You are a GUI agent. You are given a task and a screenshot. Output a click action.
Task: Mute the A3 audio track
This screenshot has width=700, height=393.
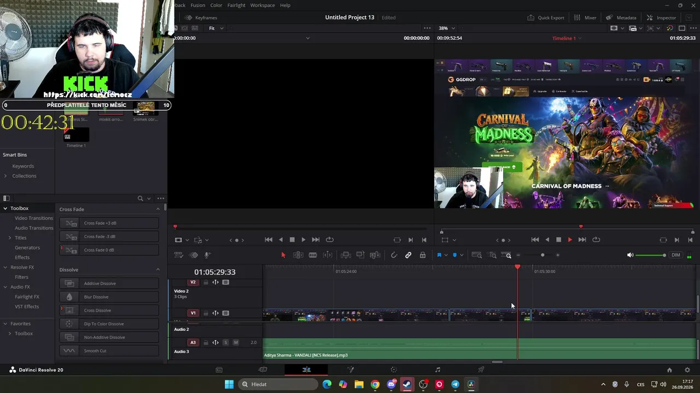coord(236,342)
